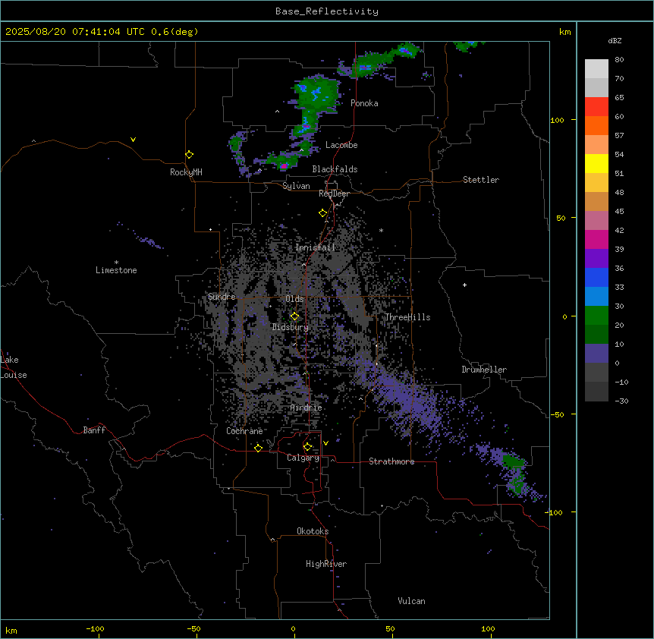654x639 pixels.
Task: Pick the dark green 10-20 dBZ swatch
Action: 596,335
